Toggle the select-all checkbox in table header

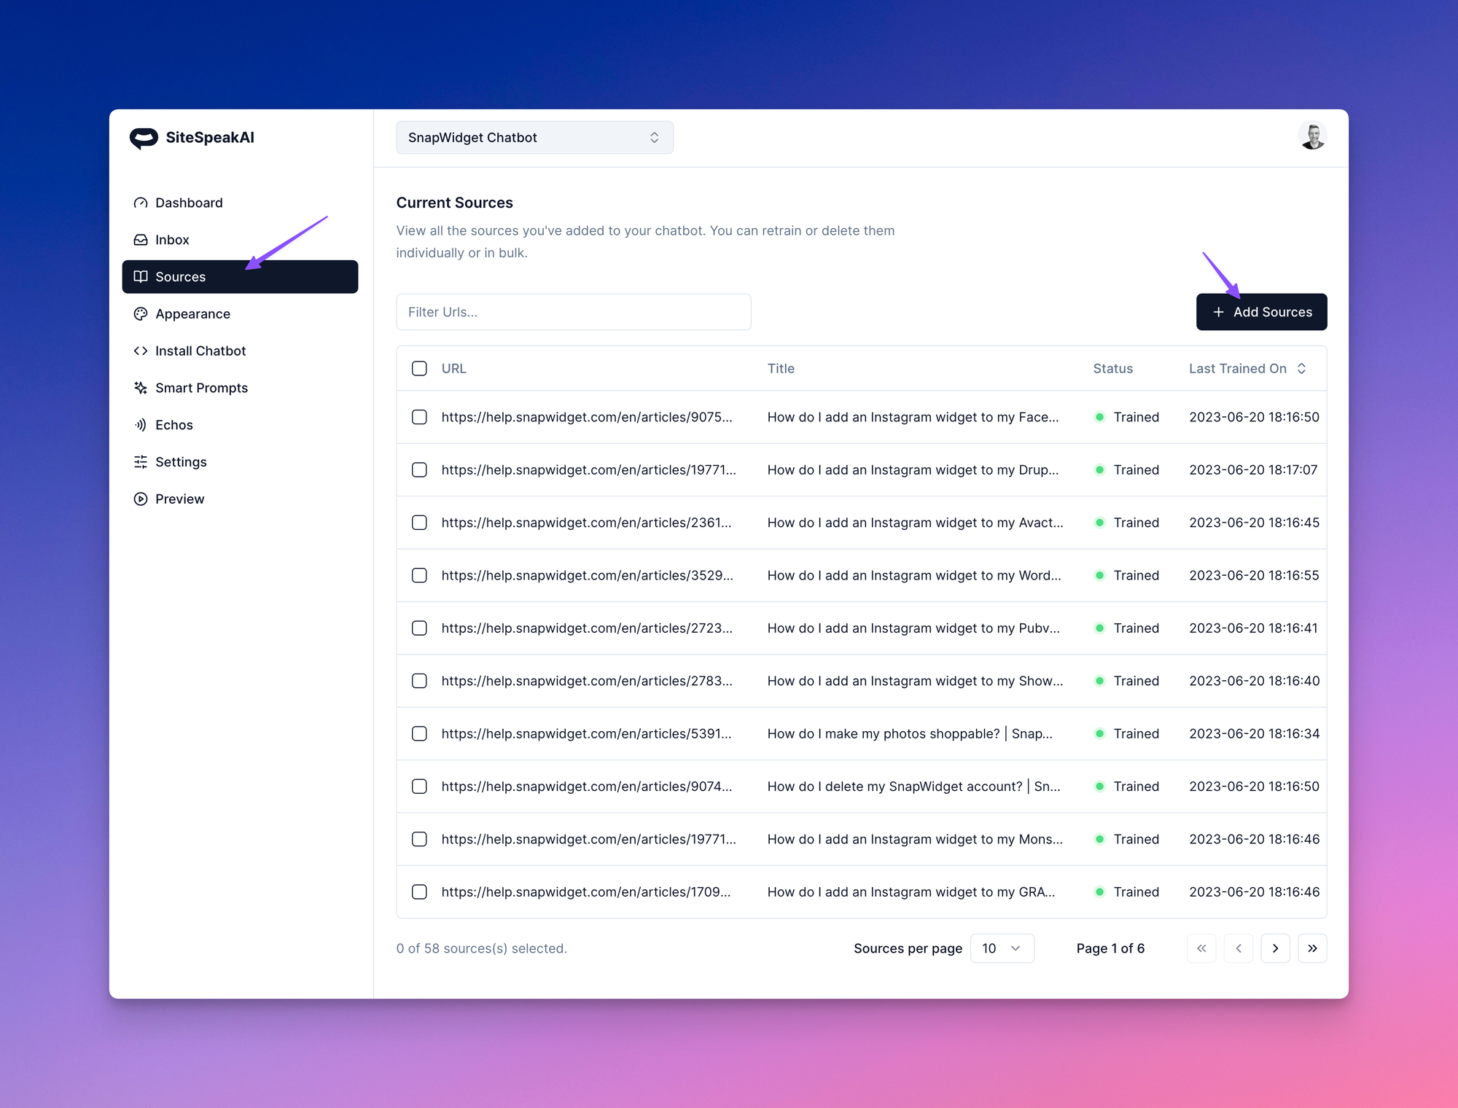419,369
